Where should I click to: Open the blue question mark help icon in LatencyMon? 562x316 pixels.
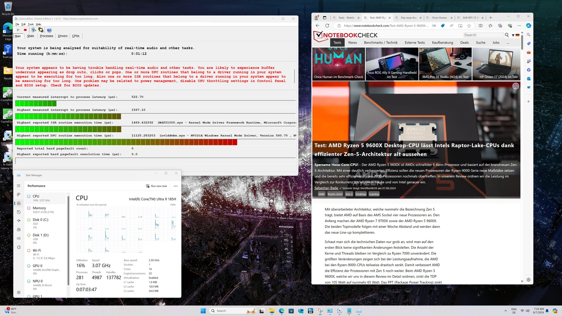click(49, 30)
